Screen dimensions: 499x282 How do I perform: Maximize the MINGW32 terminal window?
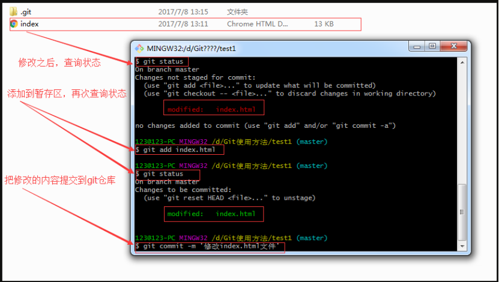pos(432,46)
